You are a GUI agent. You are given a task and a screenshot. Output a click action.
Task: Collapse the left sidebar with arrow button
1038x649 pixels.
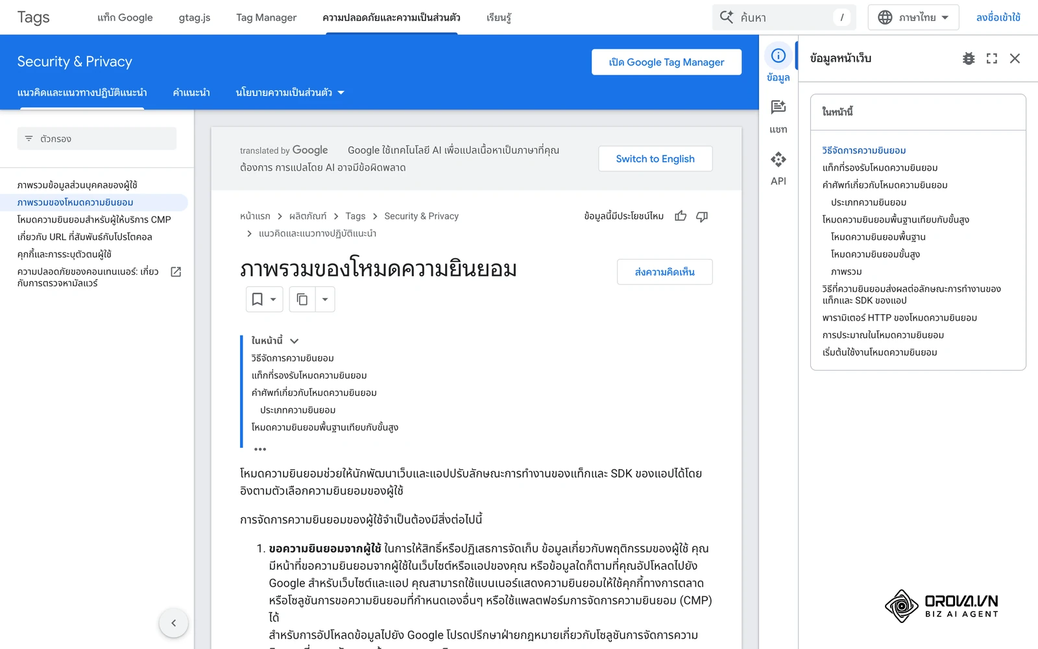(173, 623)
